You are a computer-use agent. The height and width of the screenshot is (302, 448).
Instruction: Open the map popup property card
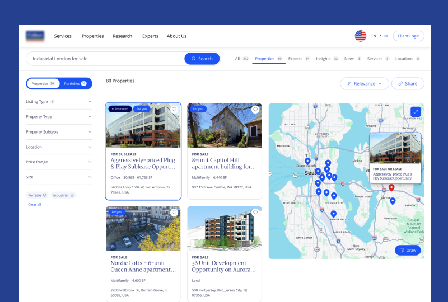click(395, 158)
